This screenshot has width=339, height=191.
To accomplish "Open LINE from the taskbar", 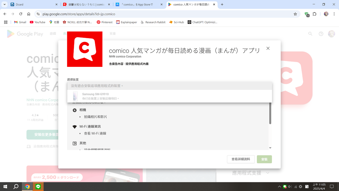I will click(38, 186).
